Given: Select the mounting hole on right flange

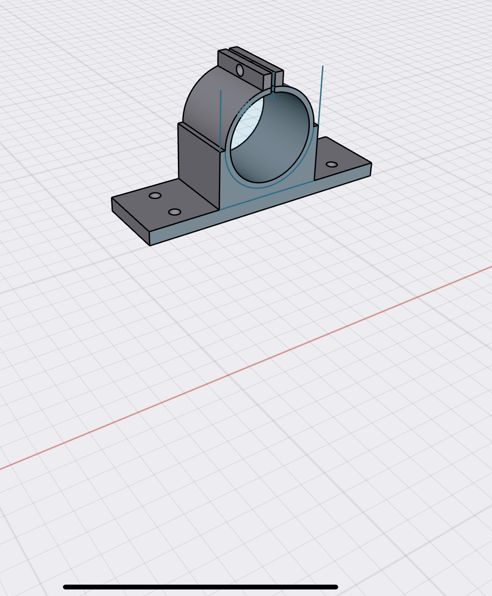Looking at the screenshot, I should [x=332, y=165].
